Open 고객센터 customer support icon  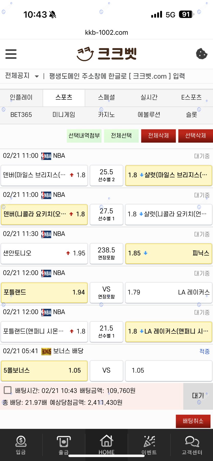point(192,445)
